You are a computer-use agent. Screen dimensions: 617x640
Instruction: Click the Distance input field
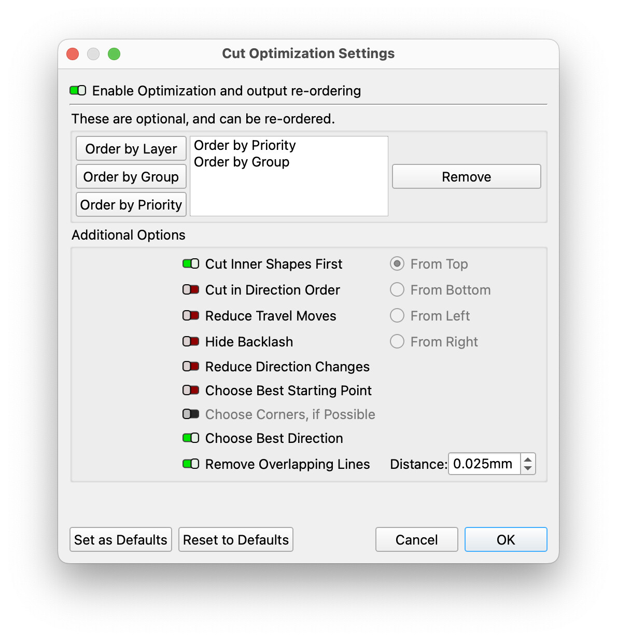point(484,464)
